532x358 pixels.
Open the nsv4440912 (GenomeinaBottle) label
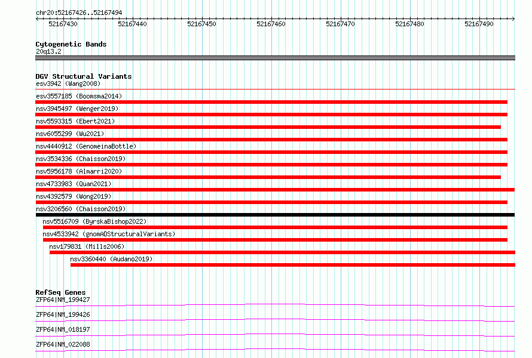pos(86,146)
